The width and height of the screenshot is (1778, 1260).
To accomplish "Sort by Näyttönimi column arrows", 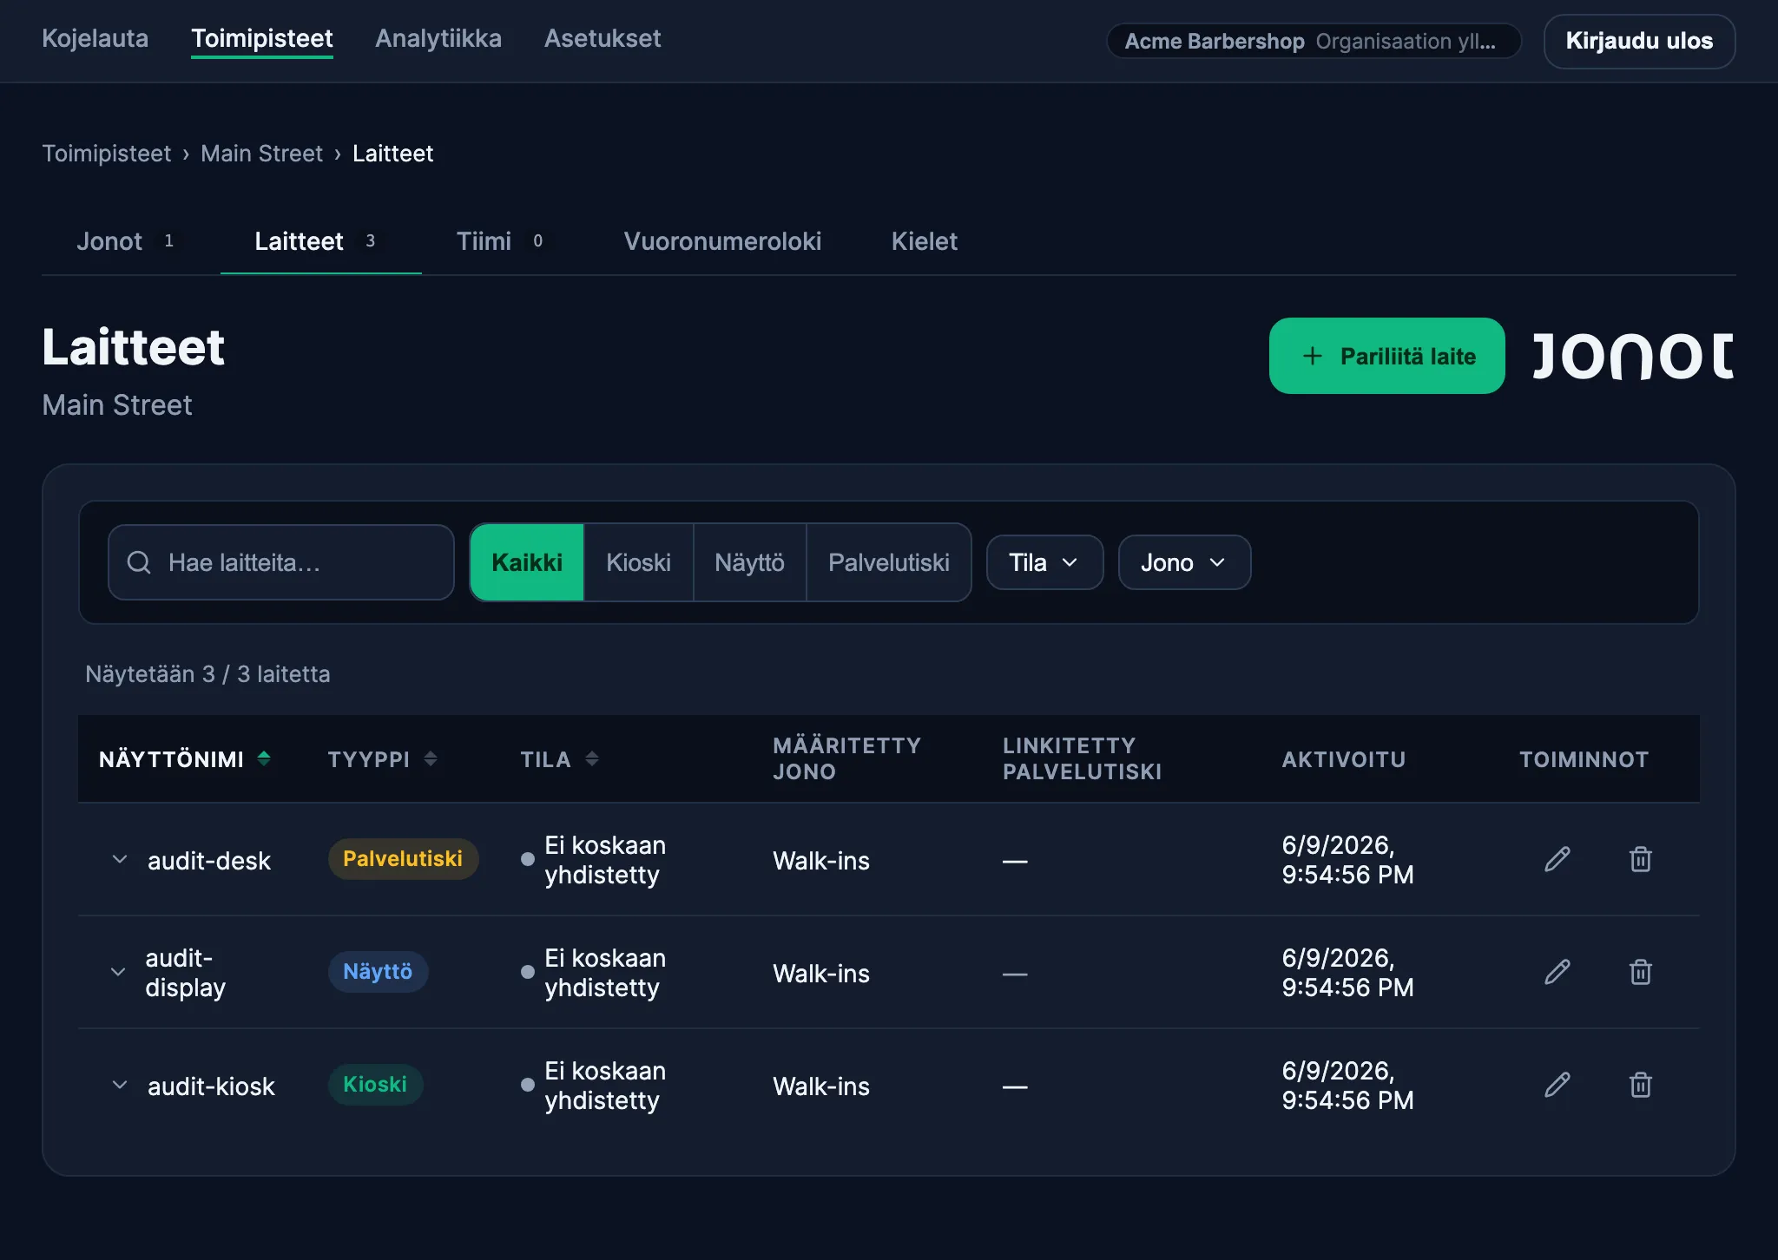I will pos(264,758).
